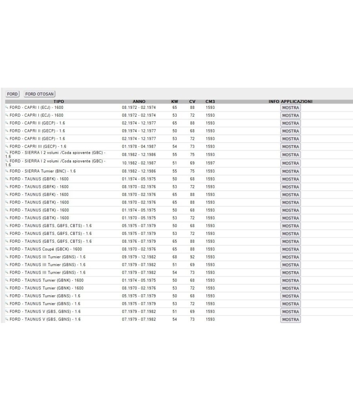Click magnifier icon for CAPRI I 53 kW row

click(x=7, y=115)
